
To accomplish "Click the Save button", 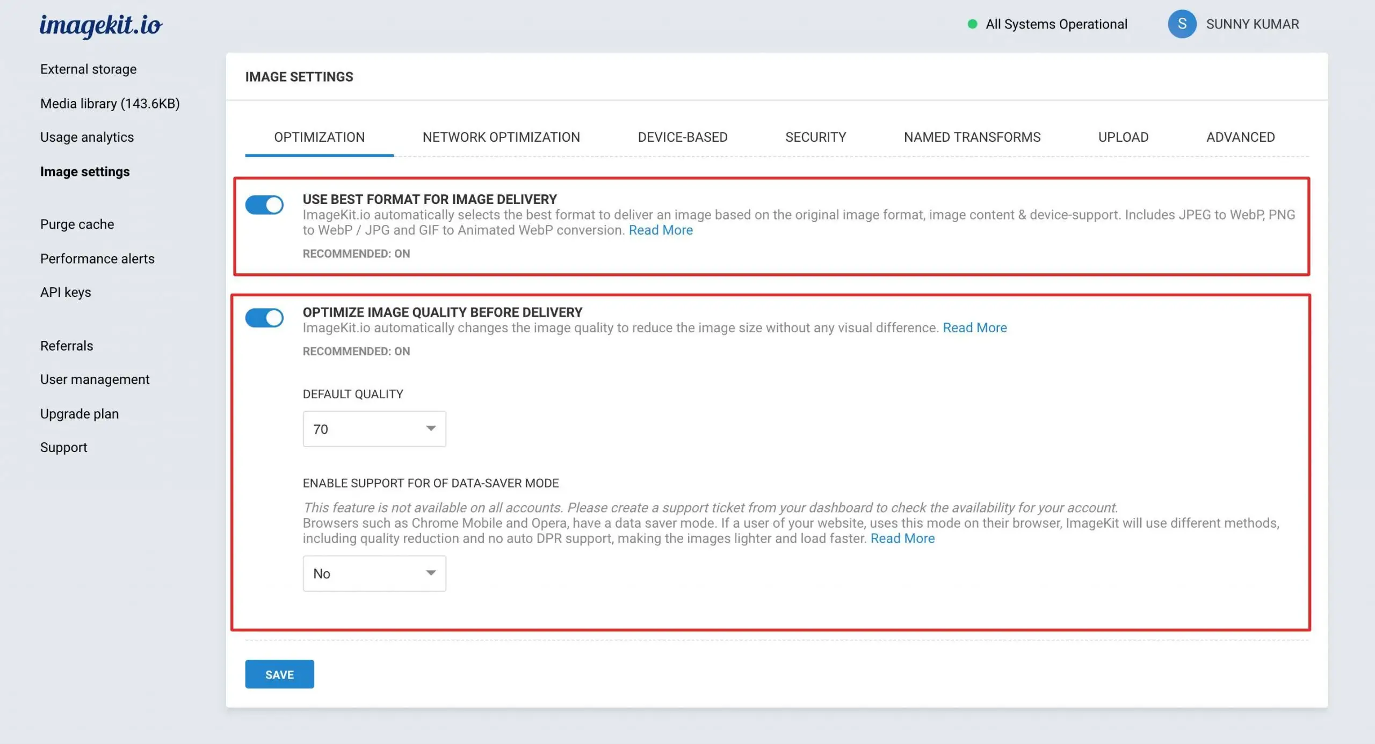I will coord(279,674).
